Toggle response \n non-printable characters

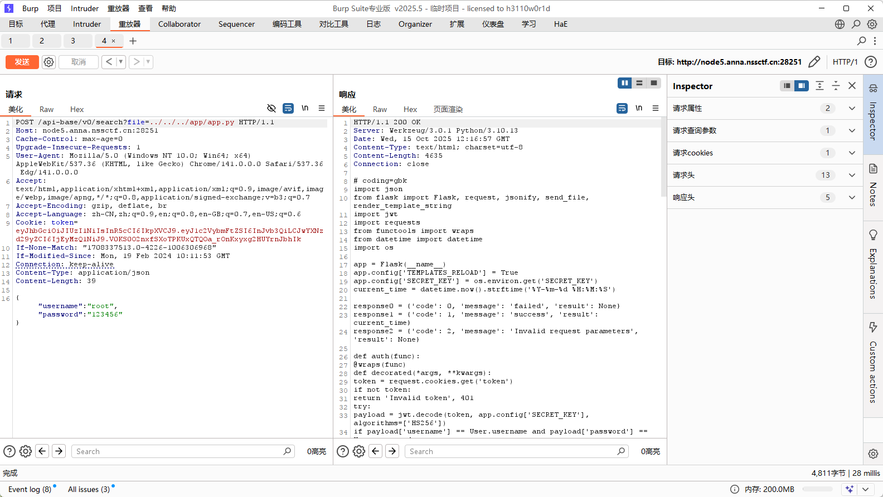pyautogui.click(x=639, y=108)
